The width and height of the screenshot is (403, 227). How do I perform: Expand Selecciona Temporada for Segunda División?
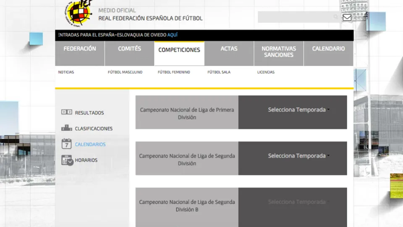click(298, 156)
